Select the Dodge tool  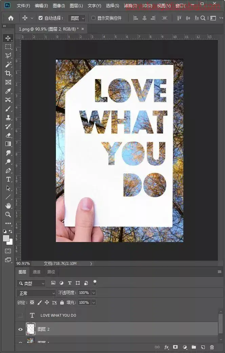click(8, 162)
